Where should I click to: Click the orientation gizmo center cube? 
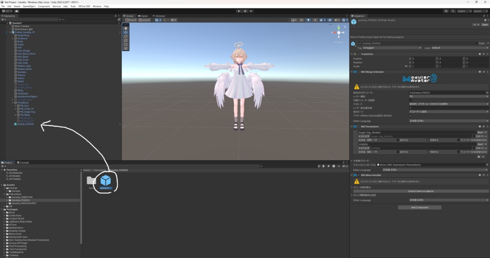coord(338,32)
